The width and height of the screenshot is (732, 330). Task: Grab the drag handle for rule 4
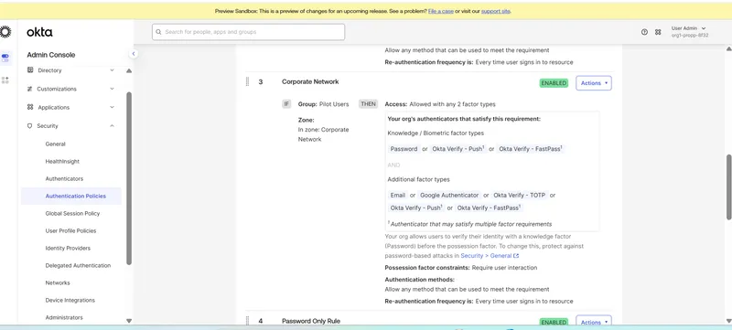click(247, 320)
